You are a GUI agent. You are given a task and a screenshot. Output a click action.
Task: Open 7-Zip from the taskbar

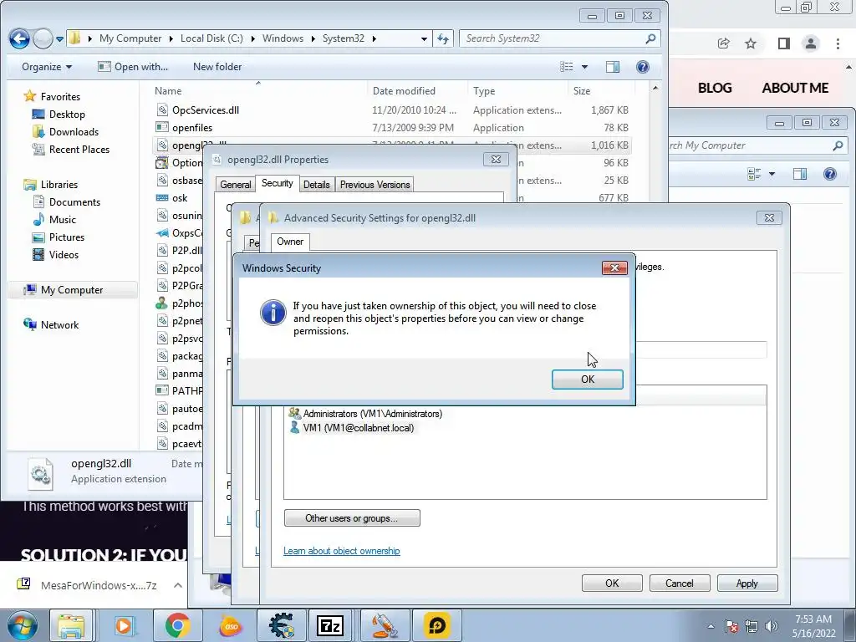click(x=329, y=625)
